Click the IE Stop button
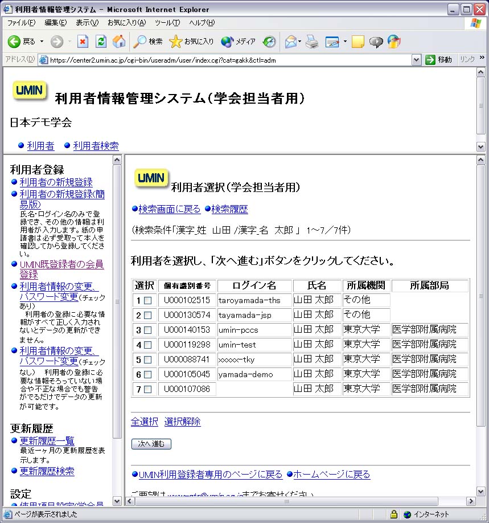489x523 pixels. tap(83, 42)
